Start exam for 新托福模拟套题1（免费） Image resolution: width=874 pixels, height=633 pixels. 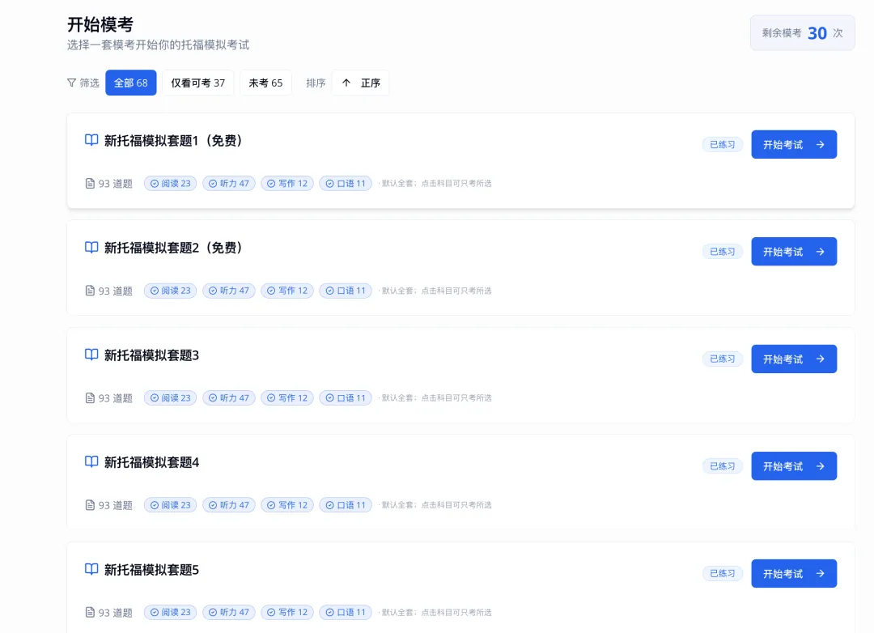coord(794,144)
